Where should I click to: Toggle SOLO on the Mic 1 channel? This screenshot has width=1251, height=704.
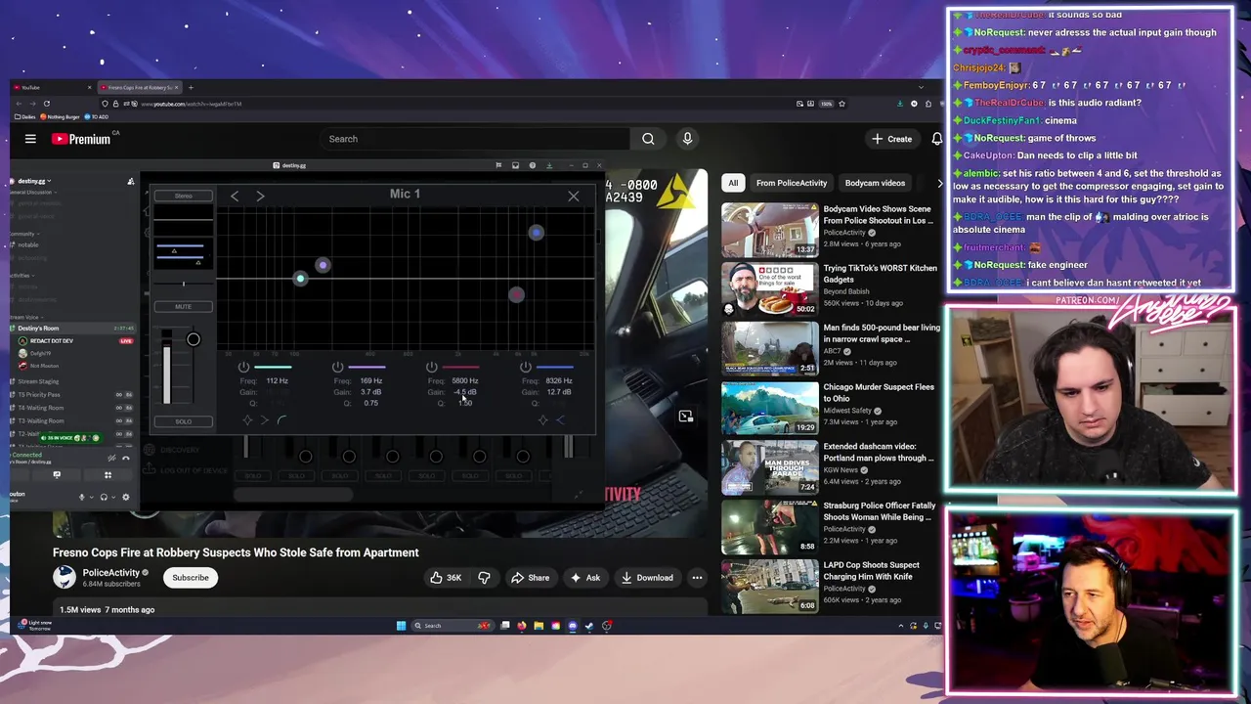point(183,421)
